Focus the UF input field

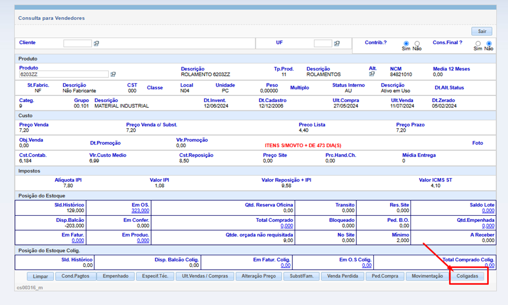[323, 44]
